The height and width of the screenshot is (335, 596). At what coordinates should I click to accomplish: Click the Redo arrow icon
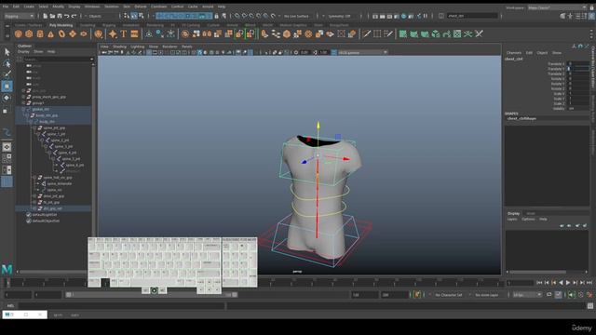point(74,16)
